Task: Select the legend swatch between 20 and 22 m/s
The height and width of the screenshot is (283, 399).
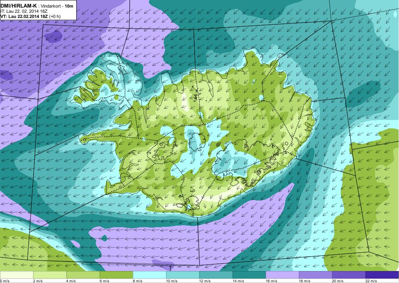Action: click(349, 275)
